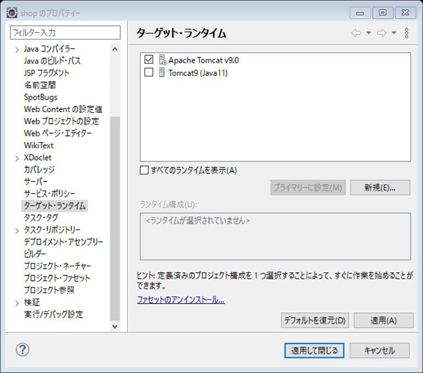Expand the タスク・リポジトリー tree node
This screenshot has width=423, height=373.
click(17, 231)
